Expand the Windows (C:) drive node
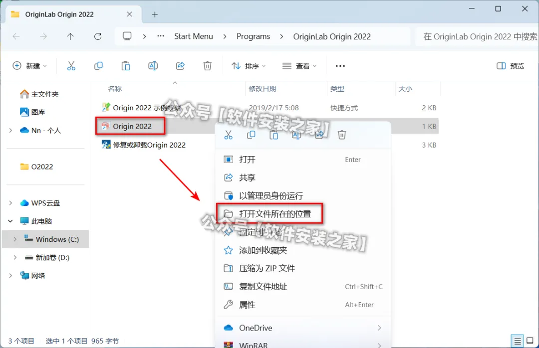This screenshot has height=348, width=539. (15, 239)
